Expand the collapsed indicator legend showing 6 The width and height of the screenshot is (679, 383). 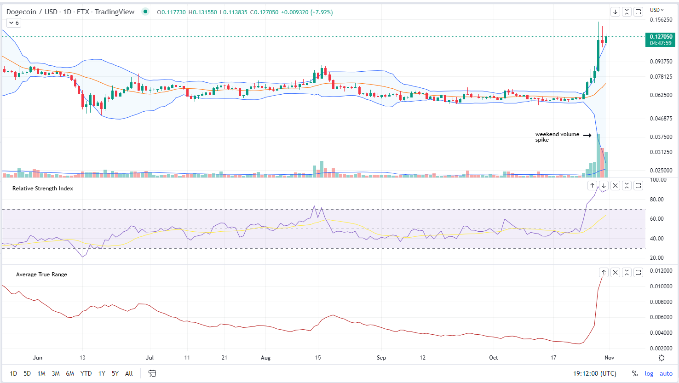point(14,23)
